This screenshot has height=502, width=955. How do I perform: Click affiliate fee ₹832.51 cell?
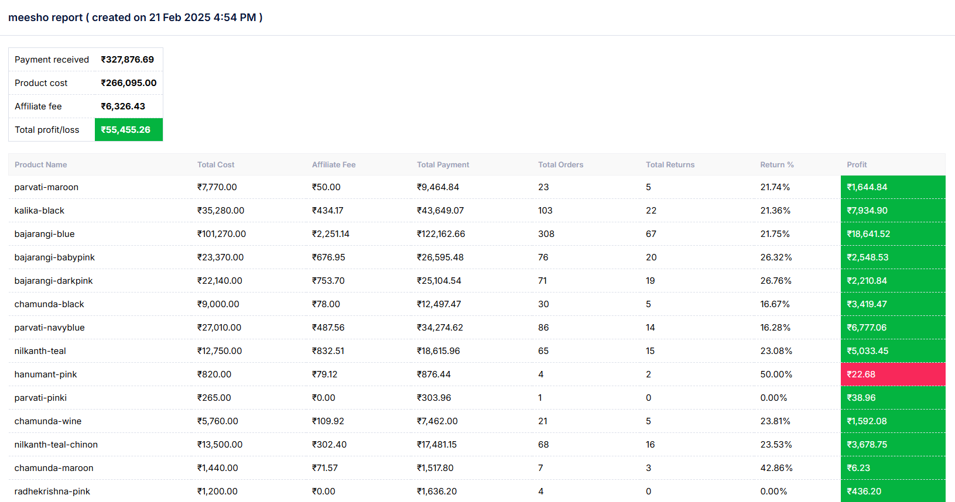tap(328, 351)
